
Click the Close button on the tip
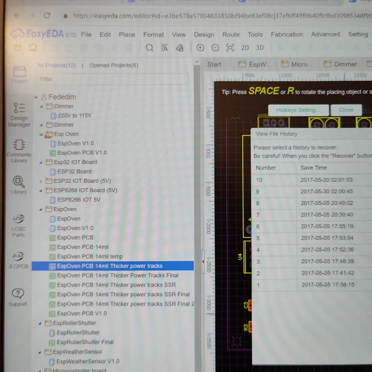coord(346,110)
